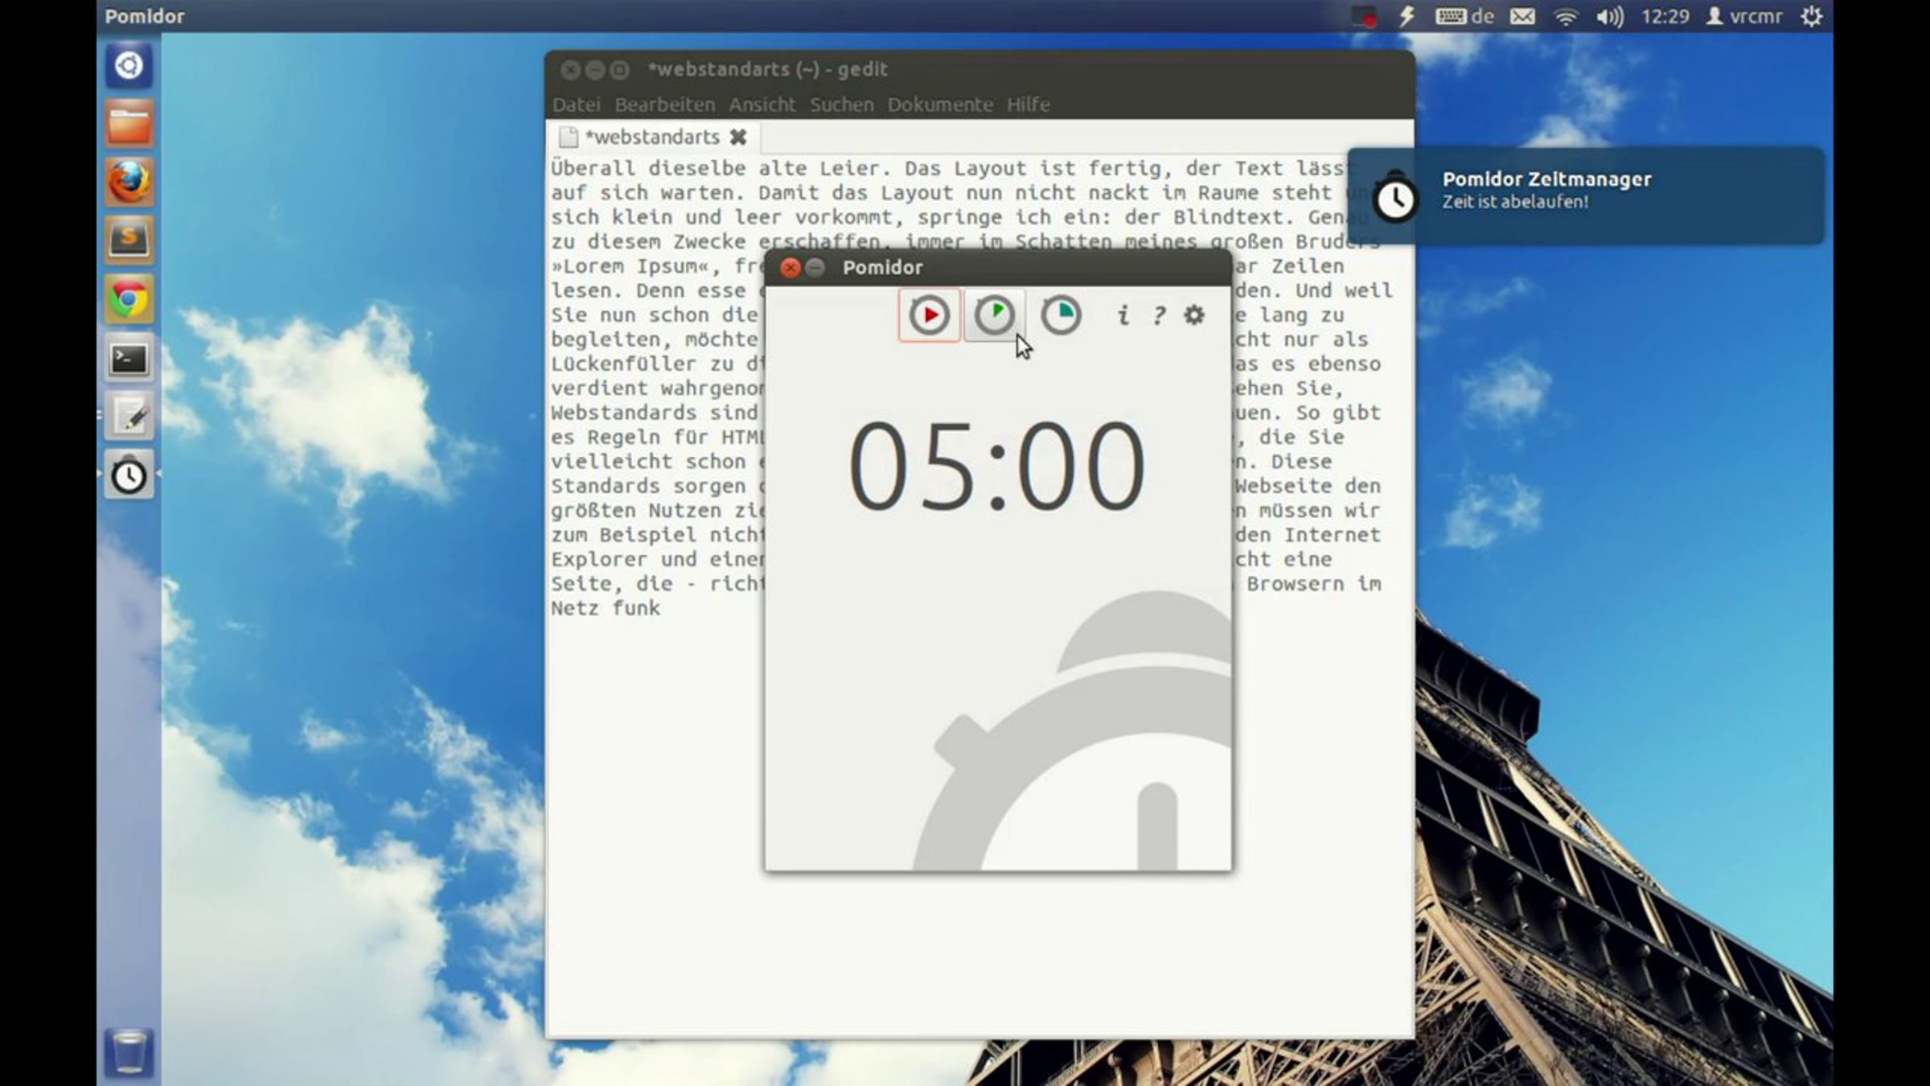This screenshot has width=1930, height=1086.
Task: Open the Ubuntu Dash home button
Action: click(129, 65)
